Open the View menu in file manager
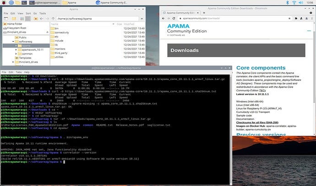The image size is (316, 186). point(20,13)
